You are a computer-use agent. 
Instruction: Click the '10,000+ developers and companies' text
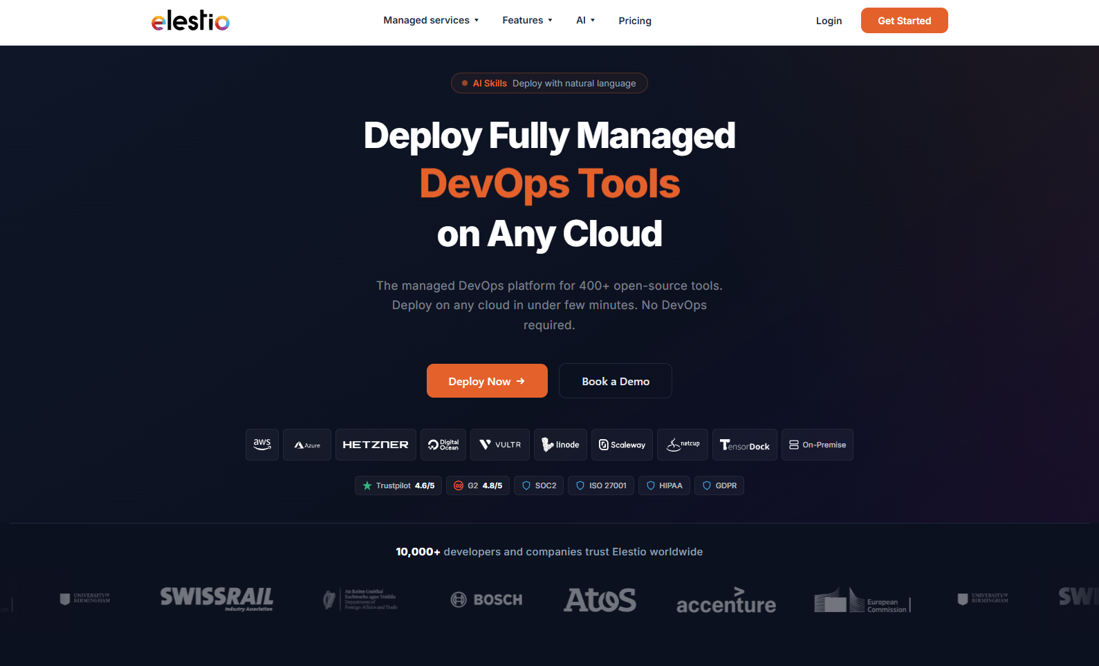(549, 552)
